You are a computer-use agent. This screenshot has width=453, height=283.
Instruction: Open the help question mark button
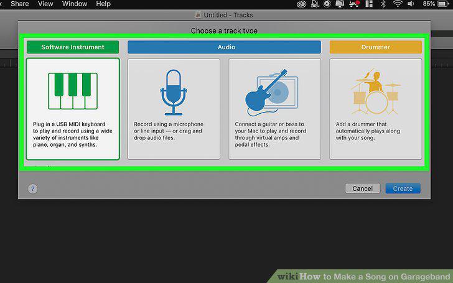click(32, 189)
